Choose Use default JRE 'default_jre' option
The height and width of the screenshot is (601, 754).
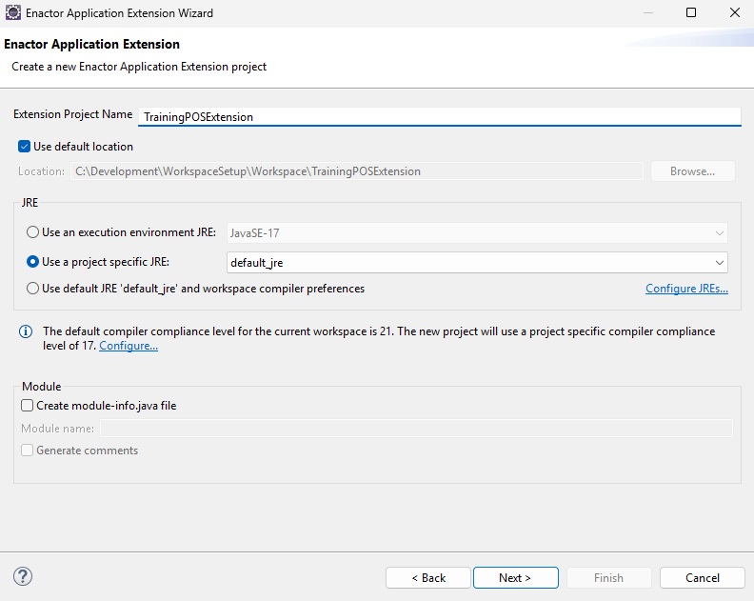click(x=32, y=289)
